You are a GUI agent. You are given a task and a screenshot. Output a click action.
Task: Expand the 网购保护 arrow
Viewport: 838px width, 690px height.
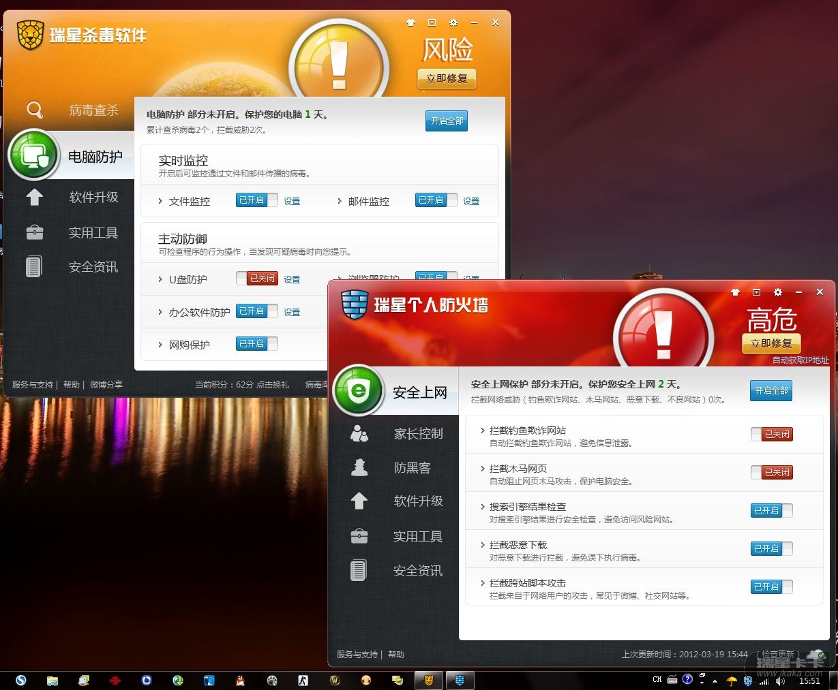click(x=160, y=345)
